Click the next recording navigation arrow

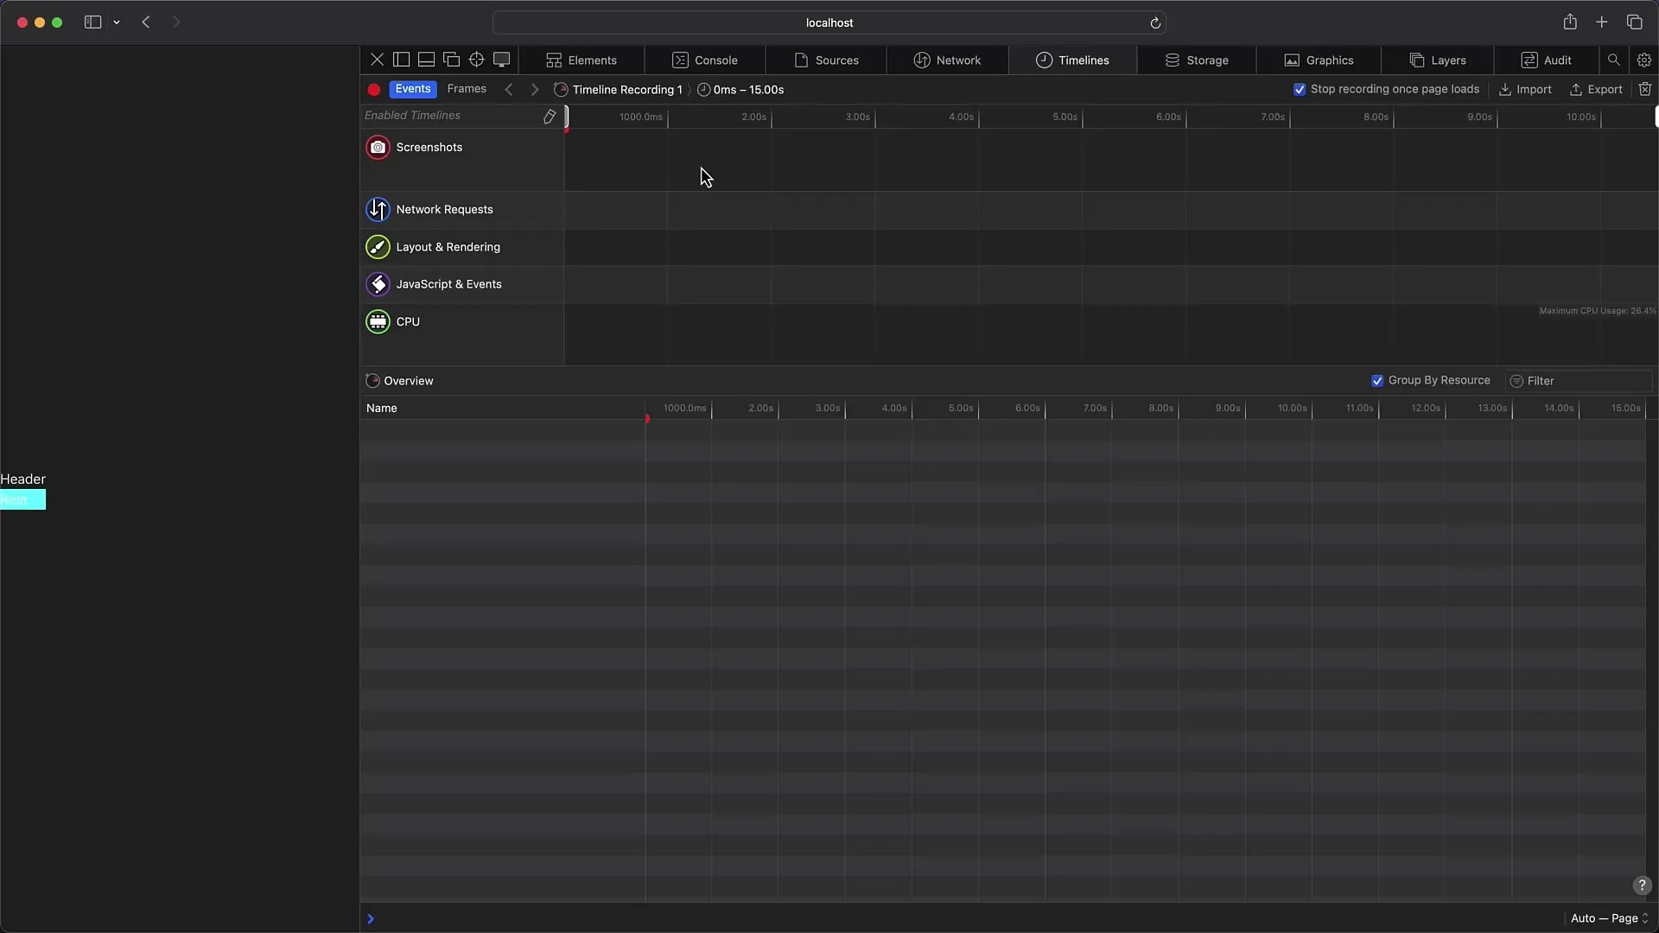coord(532,89)
